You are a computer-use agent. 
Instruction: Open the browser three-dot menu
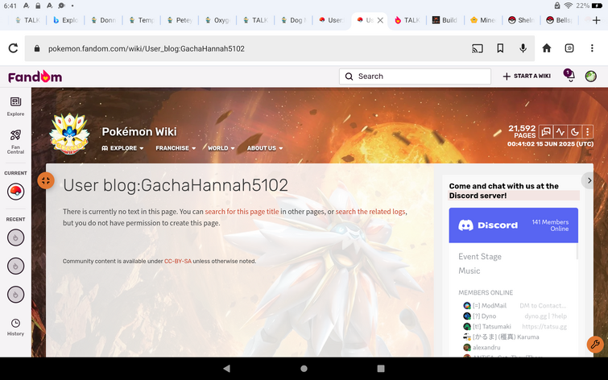[x=592, y=48]
